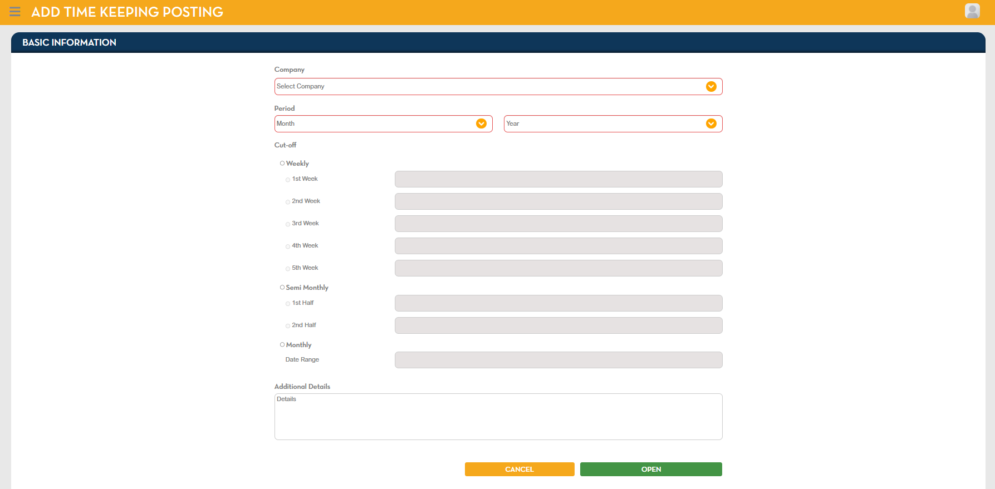Screen dimensions: 995x489
Task: Click the CANCEL button
Action: point(519,470)
